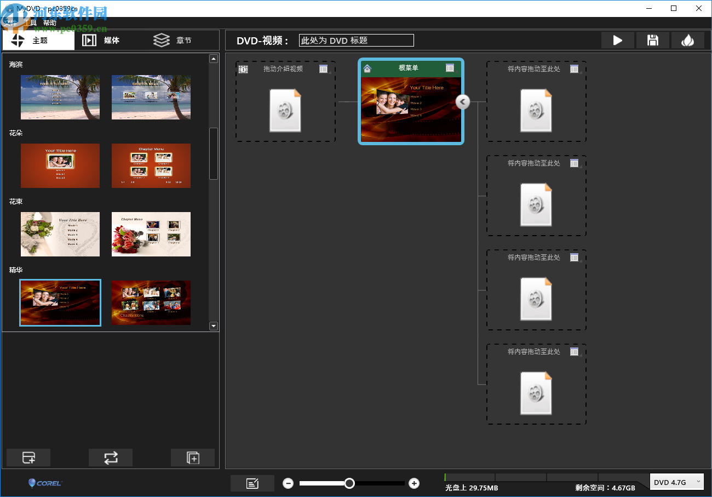Image resolution: width=712 pixels, height=497 pixels.
Task: Click the repeat/loop icon at the bottom left
Action: coord(111,458)
